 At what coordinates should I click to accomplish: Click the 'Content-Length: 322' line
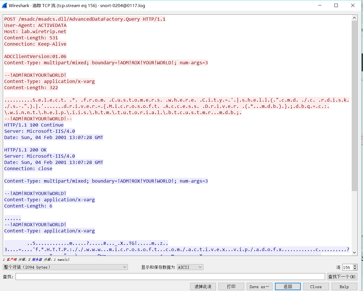[31, 87]
